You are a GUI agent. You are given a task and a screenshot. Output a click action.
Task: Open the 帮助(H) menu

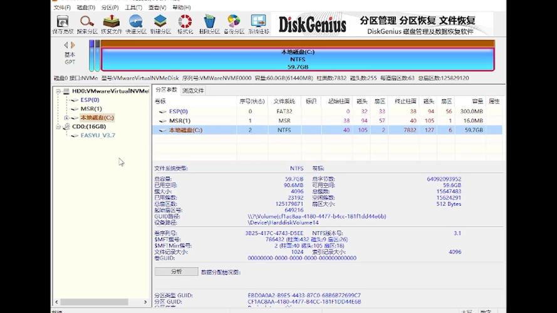(182, 8)
